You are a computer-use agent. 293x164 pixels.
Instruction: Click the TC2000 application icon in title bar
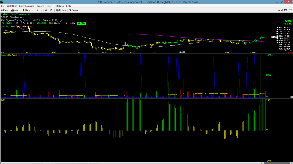2,2
